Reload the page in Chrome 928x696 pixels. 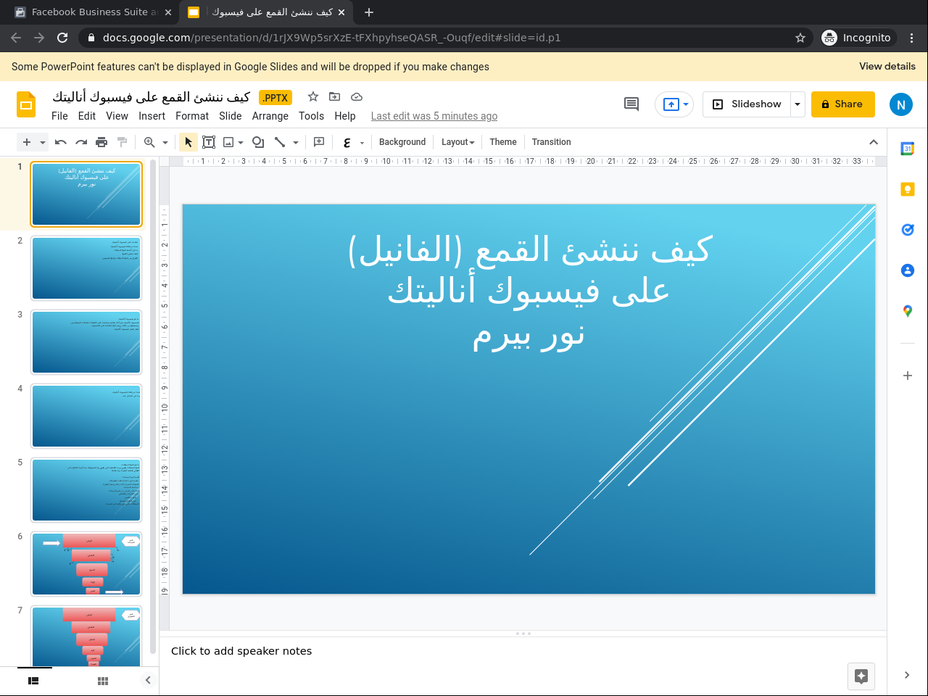click(62, 38)
